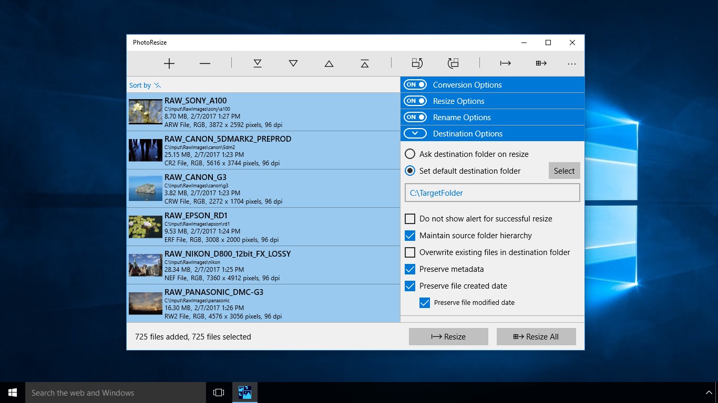Image resolution: width=718 pixels, height=403 pixels.
Task: Move selected file up one position
Action: (x=329, y=63)
